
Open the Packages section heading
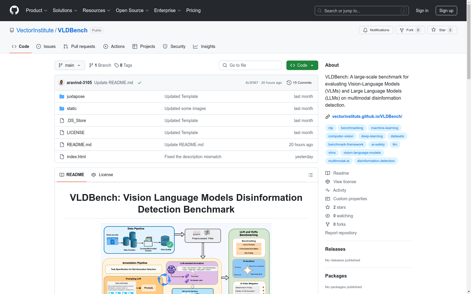(x=336, y=276)
